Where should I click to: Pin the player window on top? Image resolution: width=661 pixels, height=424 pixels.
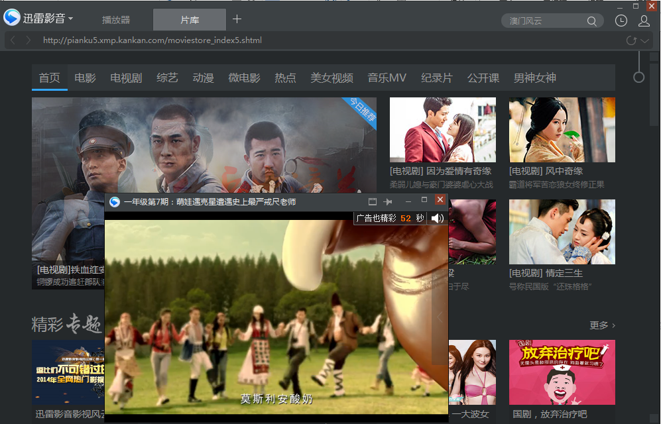tap(388, 201)
